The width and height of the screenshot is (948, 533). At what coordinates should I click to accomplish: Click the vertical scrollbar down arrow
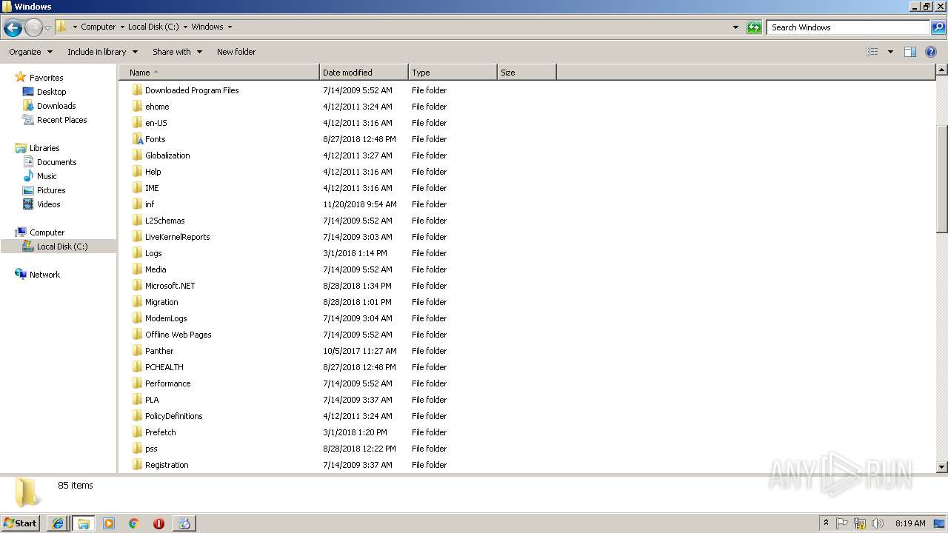tap(941, 467)
